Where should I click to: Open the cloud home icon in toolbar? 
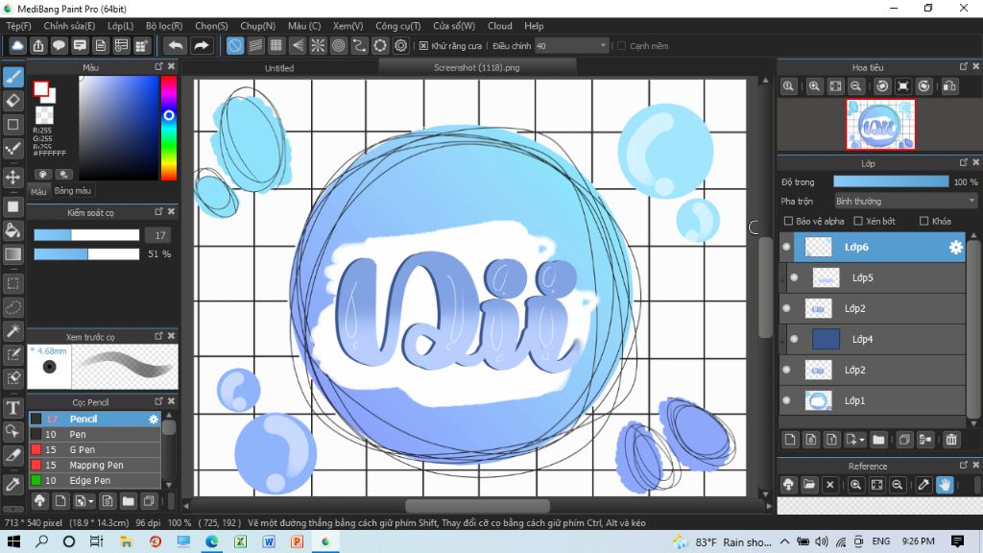pyautogui.click(x=17, y=46)
